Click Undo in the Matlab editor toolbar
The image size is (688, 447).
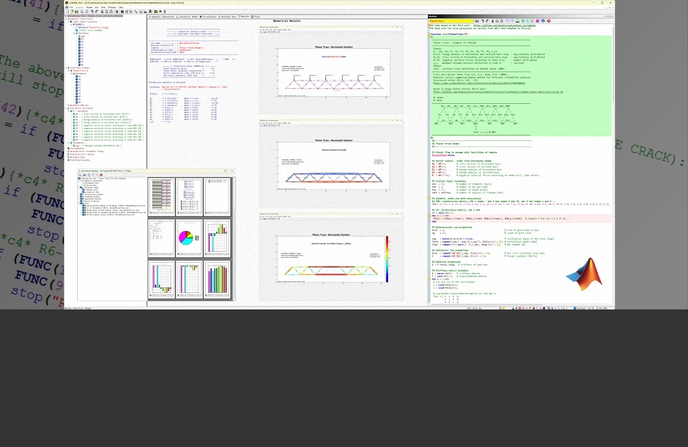tap(483, 21)
